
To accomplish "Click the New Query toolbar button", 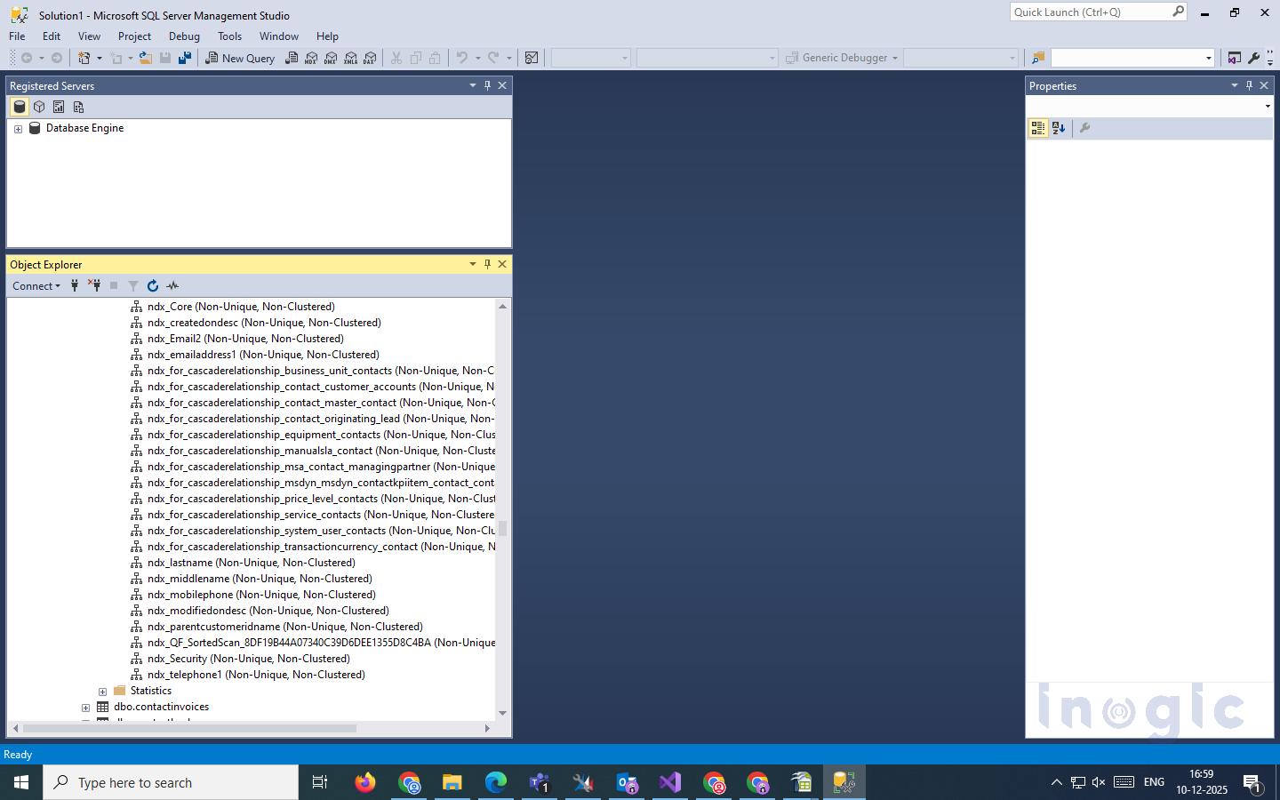I will (240, 58).
